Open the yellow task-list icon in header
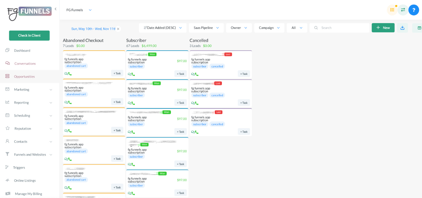 click(x=392, y=10)
